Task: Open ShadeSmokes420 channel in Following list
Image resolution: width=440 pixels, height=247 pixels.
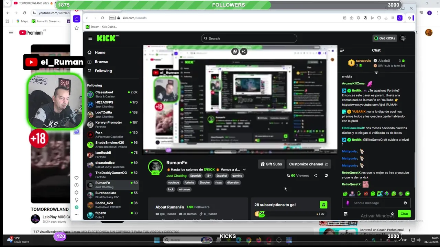Action: 112,144
